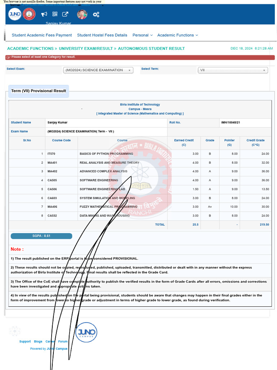
Task: Click the Pointer (G) column header
Action: (229, 142)
